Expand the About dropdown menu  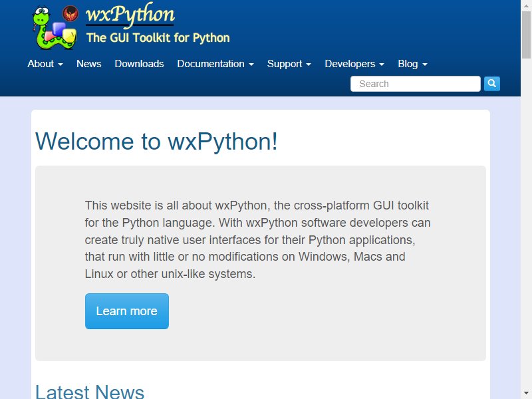click(45, 64)
